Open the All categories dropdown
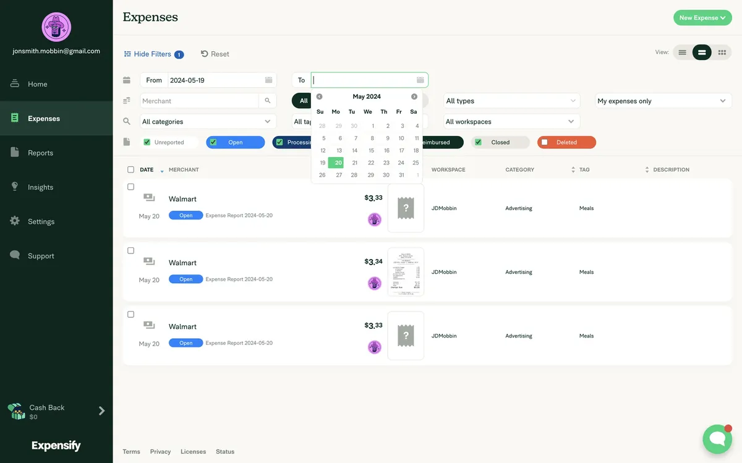This screenshot has height=463, width=742. [208, 122]
